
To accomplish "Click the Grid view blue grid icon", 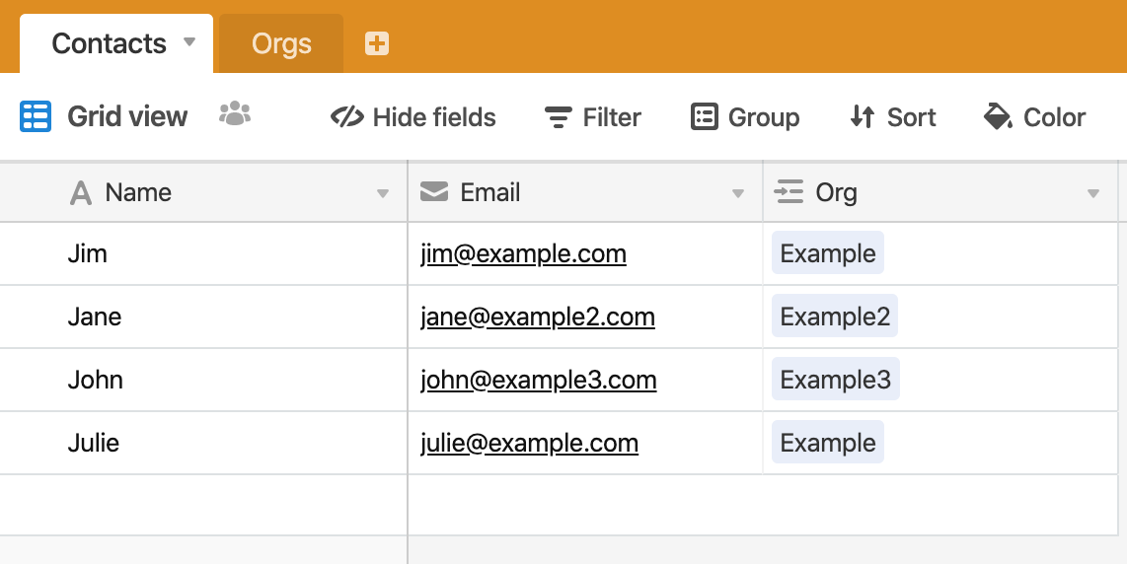I will point(36,116).
